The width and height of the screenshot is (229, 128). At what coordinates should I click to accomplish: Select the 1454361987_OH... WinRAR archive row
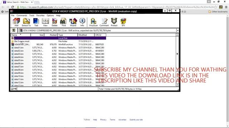coord(58,44)
